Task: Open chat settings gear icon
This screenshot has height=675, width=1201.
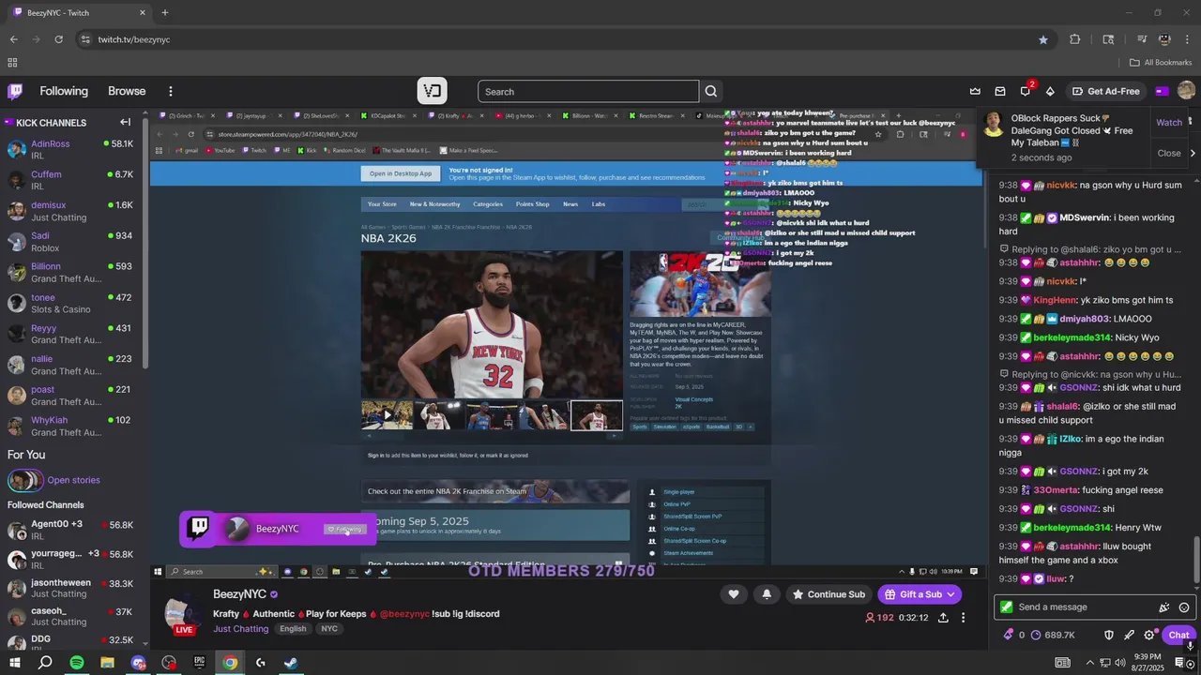Action: 1148,635
